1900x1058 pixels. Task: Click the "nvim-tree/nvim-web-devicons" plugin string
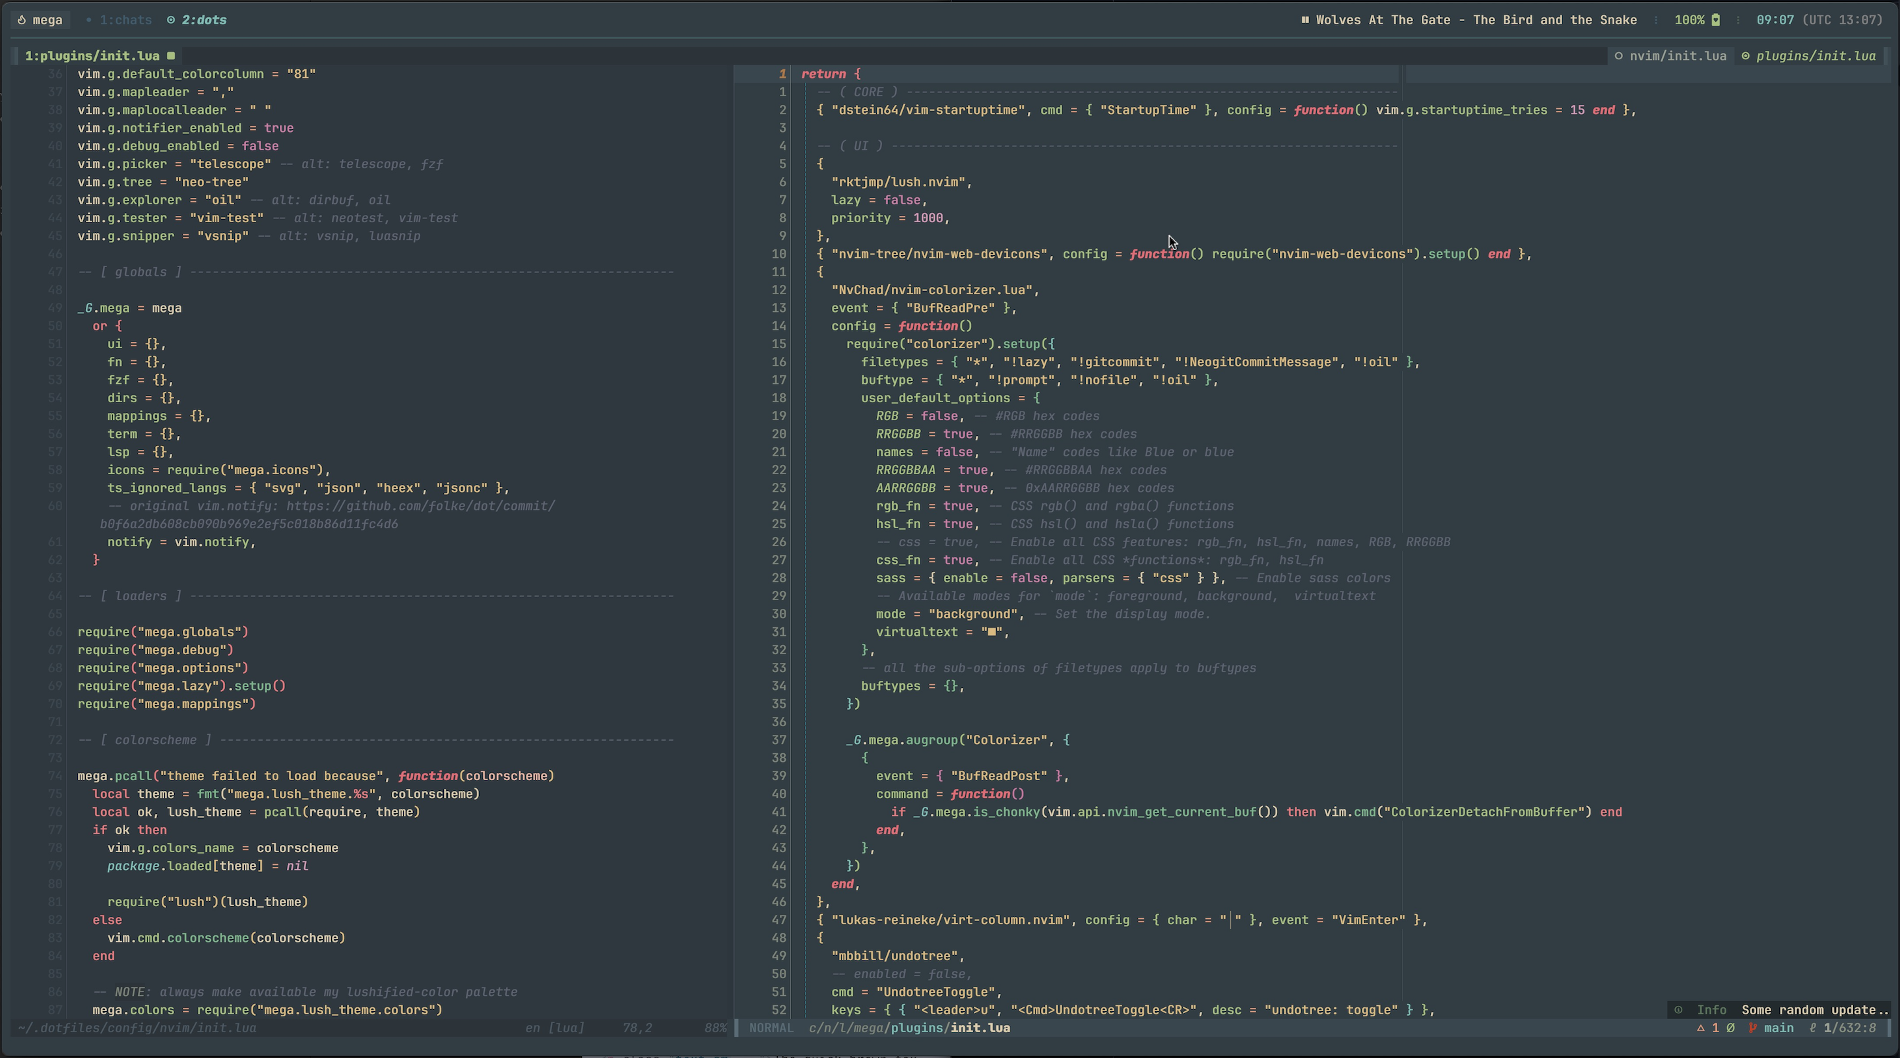tap(939, 254)
